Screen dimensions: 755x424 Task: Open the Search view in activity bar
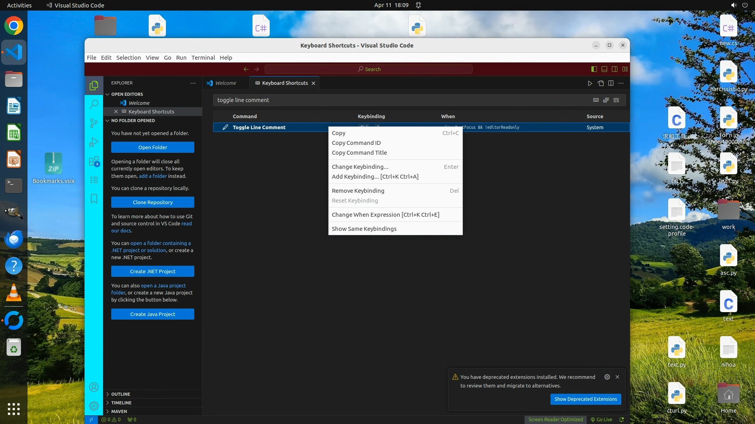pyautogui.click(x=94, y=104)
